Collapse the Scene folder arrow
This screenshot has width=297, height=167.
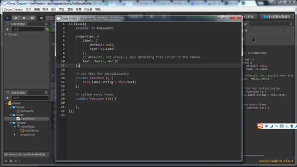tap(11, 107)
